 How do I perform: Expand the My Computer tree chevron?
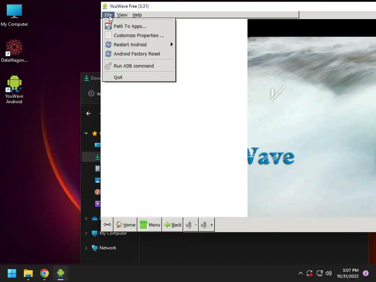[86, 233]
